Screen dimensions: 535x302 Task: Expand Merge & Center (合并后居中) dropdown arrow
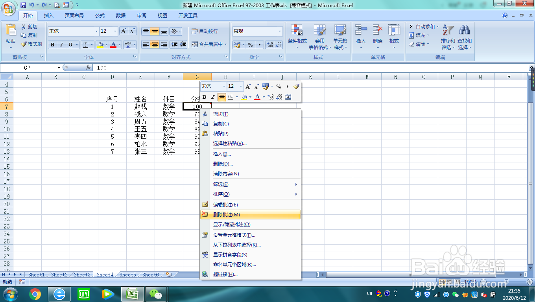pos(226,44)
